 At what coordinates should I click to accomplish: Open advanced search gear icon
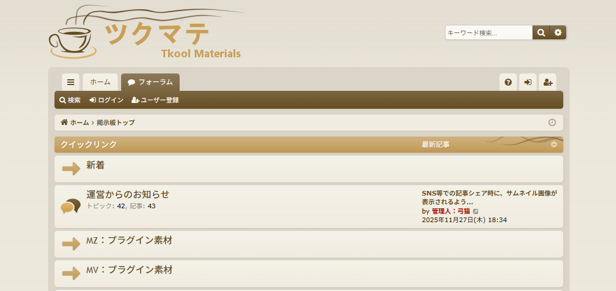tap(557, 33)
